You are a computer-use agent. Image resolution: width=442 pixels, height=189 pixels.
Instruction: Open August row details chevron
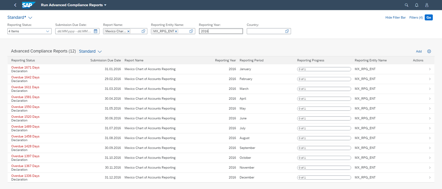click(x=430, y=138)
